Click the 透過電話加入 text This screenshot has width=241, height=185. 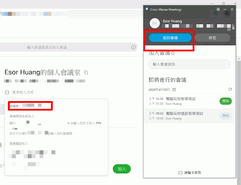point(18,144)
